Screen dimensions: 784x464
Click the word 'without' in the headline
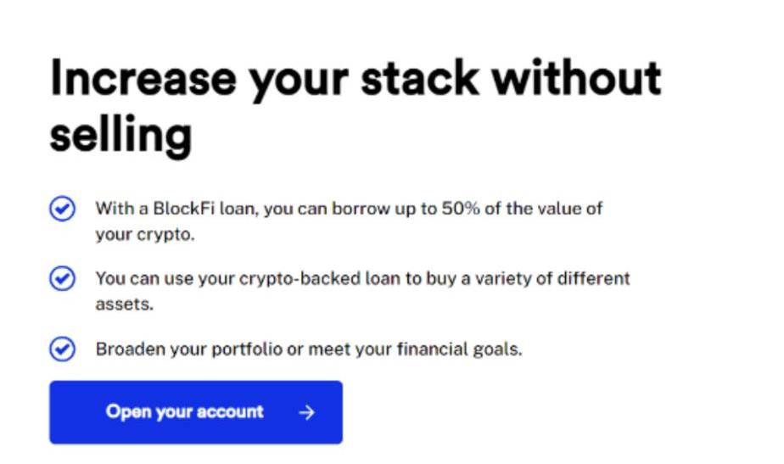coord(576,77)
